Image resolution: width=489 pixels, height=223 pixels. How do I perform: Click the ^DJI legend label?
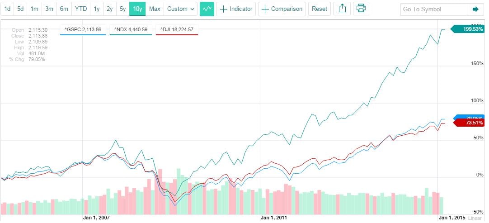(x=177, y=30)
